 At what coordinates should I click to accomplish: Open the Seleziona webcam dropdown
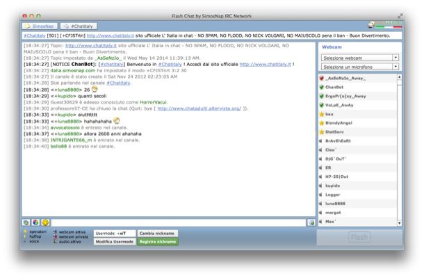[359, 58]
